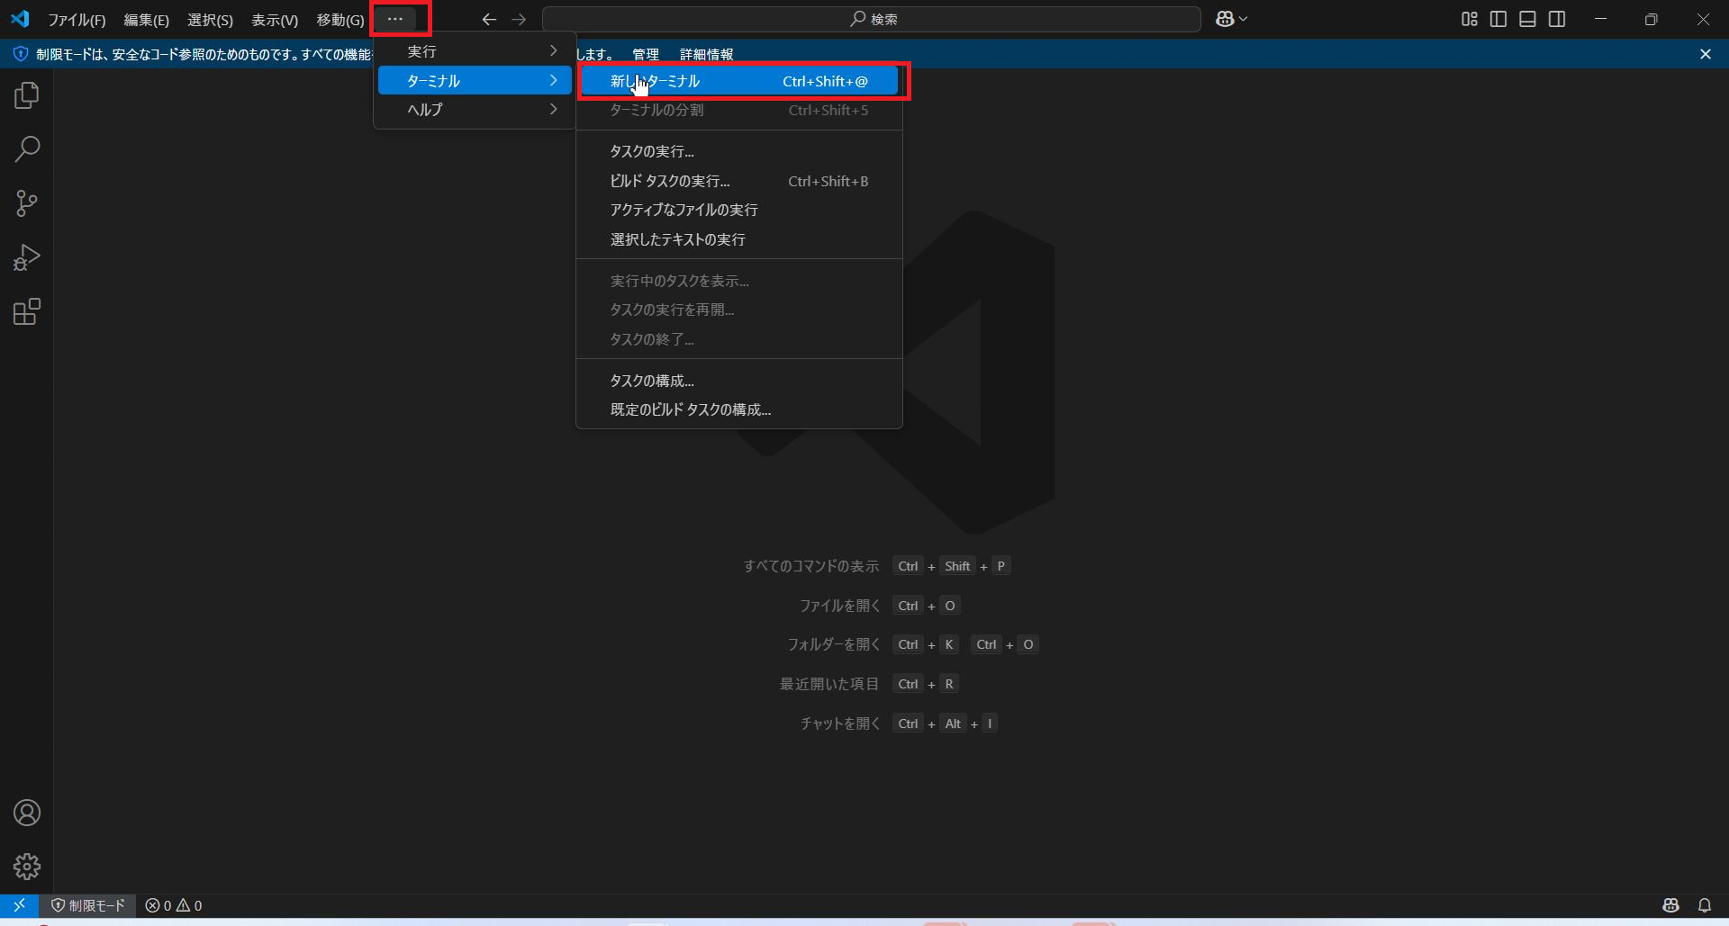Open the Manage gear icon
This screenshot has height=926, width=1729.
[x=26, y=866]
